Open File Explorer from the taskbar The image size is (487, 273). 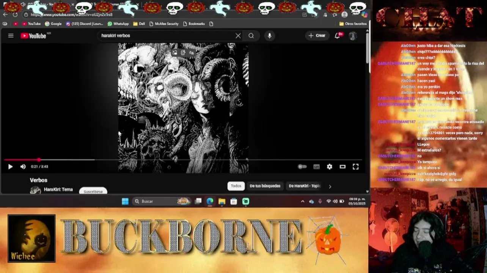pos(222,201)
